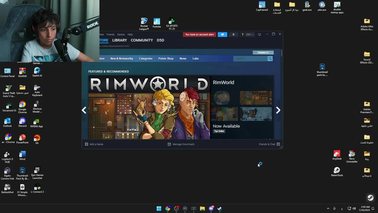This screenshot has height=213, width=378.
Task: Click RimWorld planet screenshot thumbnail
Action: [224, 98]
